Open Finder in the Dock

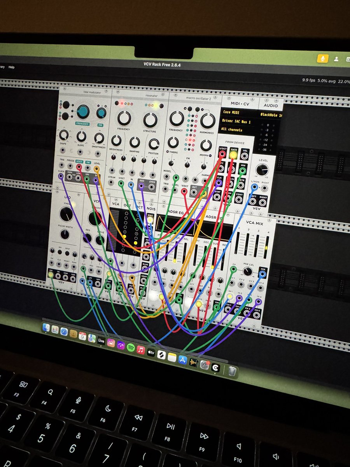click(46, 328)
